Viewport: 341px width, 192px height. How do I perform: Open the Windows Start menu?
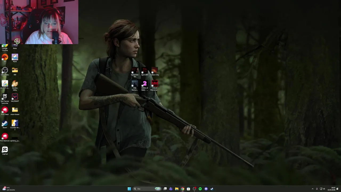[129, 189]
